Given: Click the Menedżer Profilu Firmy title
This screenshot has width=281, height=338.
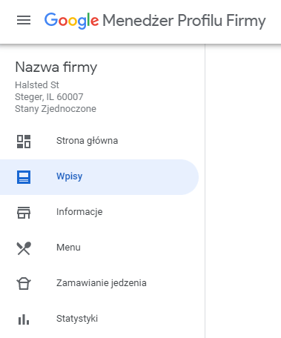Looking at the screenshot, I should pyautogui.click(x=184, y=21).
